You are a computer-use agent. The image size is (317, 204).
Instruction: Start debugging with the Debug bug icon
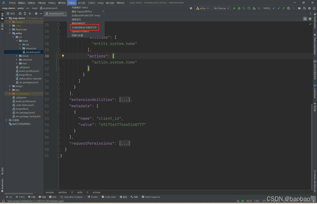click(239, 8)
